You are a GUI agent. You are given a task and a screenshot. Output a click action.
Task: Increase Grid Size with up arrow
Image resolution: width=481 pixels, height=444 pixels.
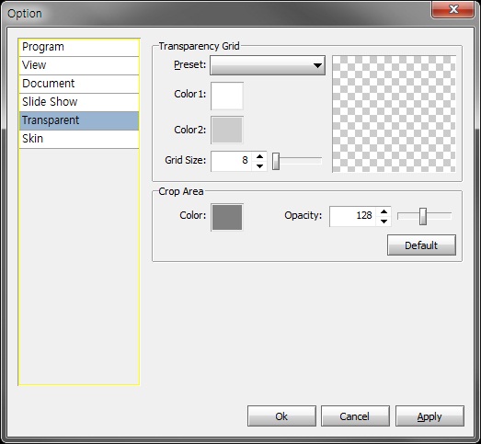[x=260, y=156]
